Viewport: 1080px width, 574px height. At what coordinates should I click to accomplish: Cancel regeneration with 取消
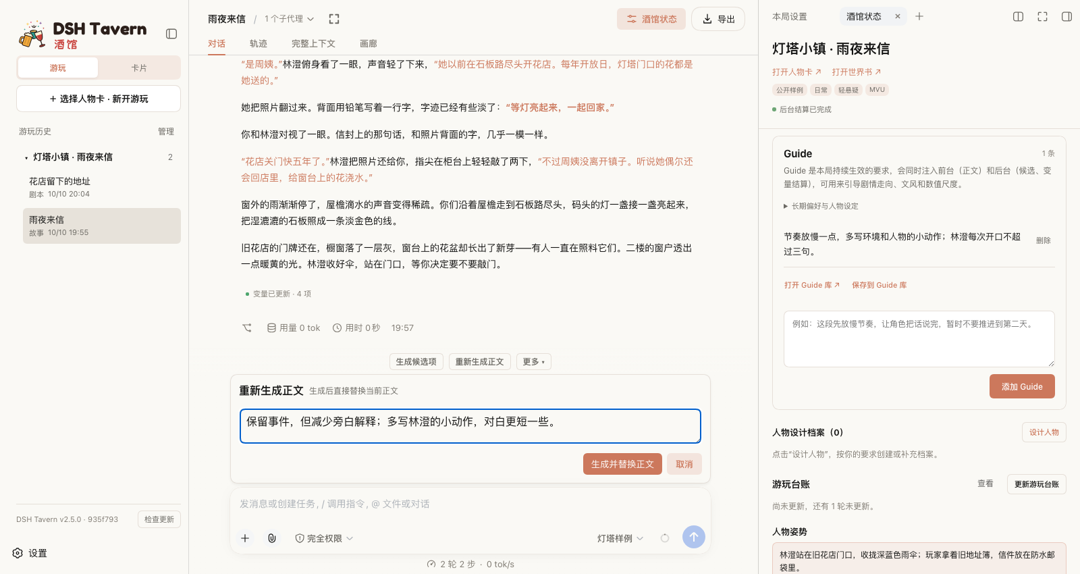point(684,464)
